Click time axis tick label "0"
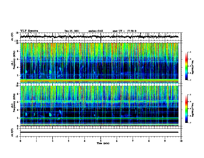 coord(20,141)
